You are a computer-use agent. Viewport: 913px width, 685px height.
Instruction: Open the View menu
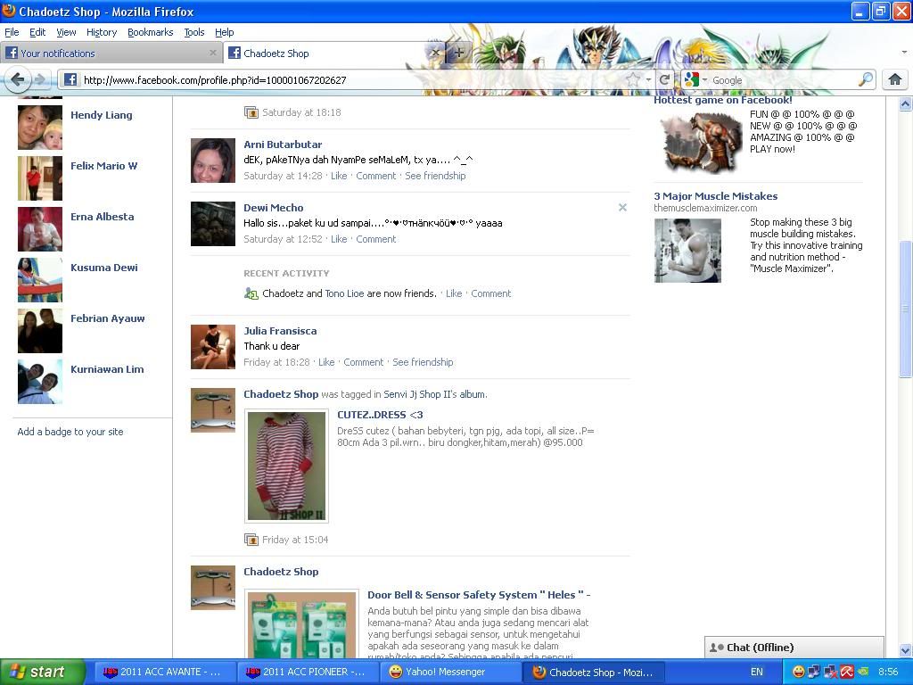[x=66, y=32]
